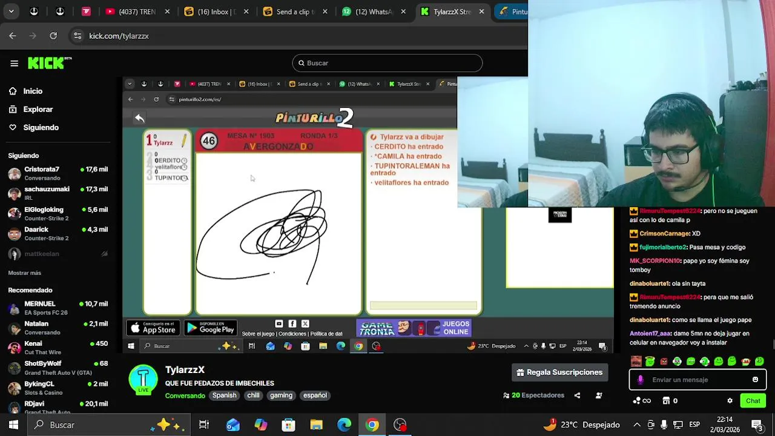
Task: Click the share stream icon
Action: coord(577,395)
